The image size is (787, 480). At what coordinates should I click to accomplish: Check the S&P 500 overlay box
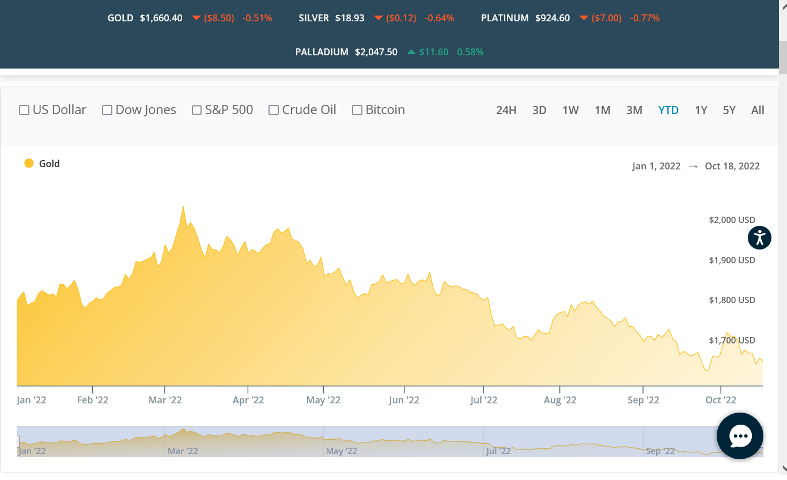click(x=196, y=110)
